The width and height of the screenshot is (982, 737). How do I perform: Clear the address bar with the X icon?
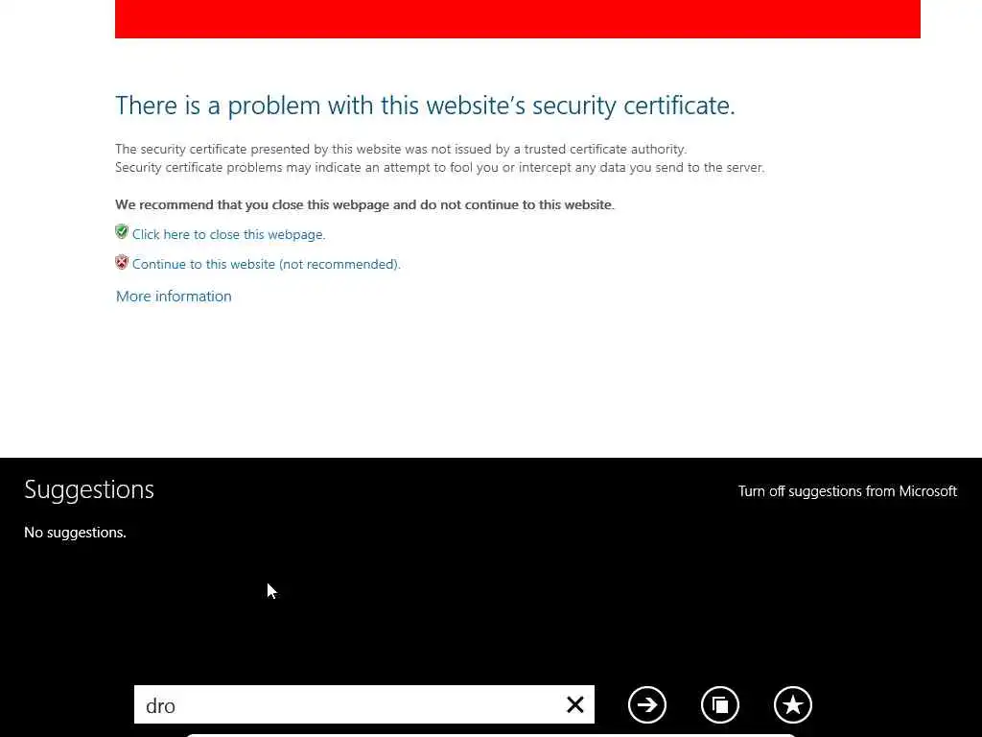point(575,704)
